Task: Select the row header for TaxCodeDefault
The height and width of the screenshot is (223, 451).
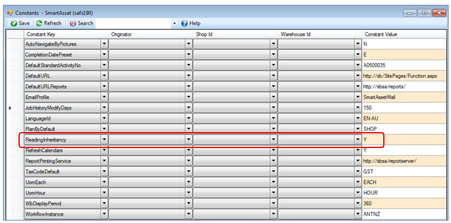Action: [15, 171]
